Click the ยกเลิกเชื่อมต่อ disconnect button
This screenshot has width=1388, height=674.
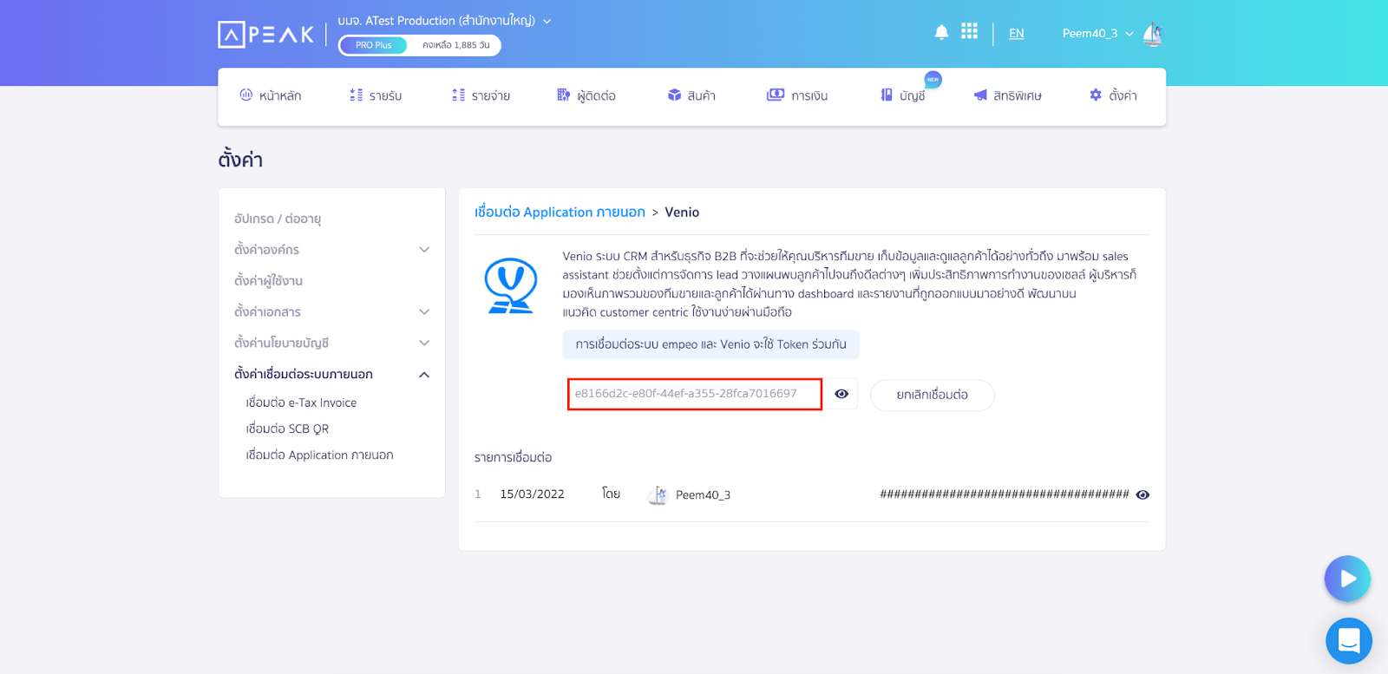tap(933, 395)
